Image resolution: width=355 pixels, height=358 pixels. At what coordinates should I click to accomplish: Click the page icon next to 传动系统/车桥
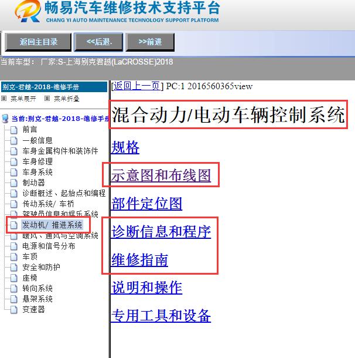(14, 204)
